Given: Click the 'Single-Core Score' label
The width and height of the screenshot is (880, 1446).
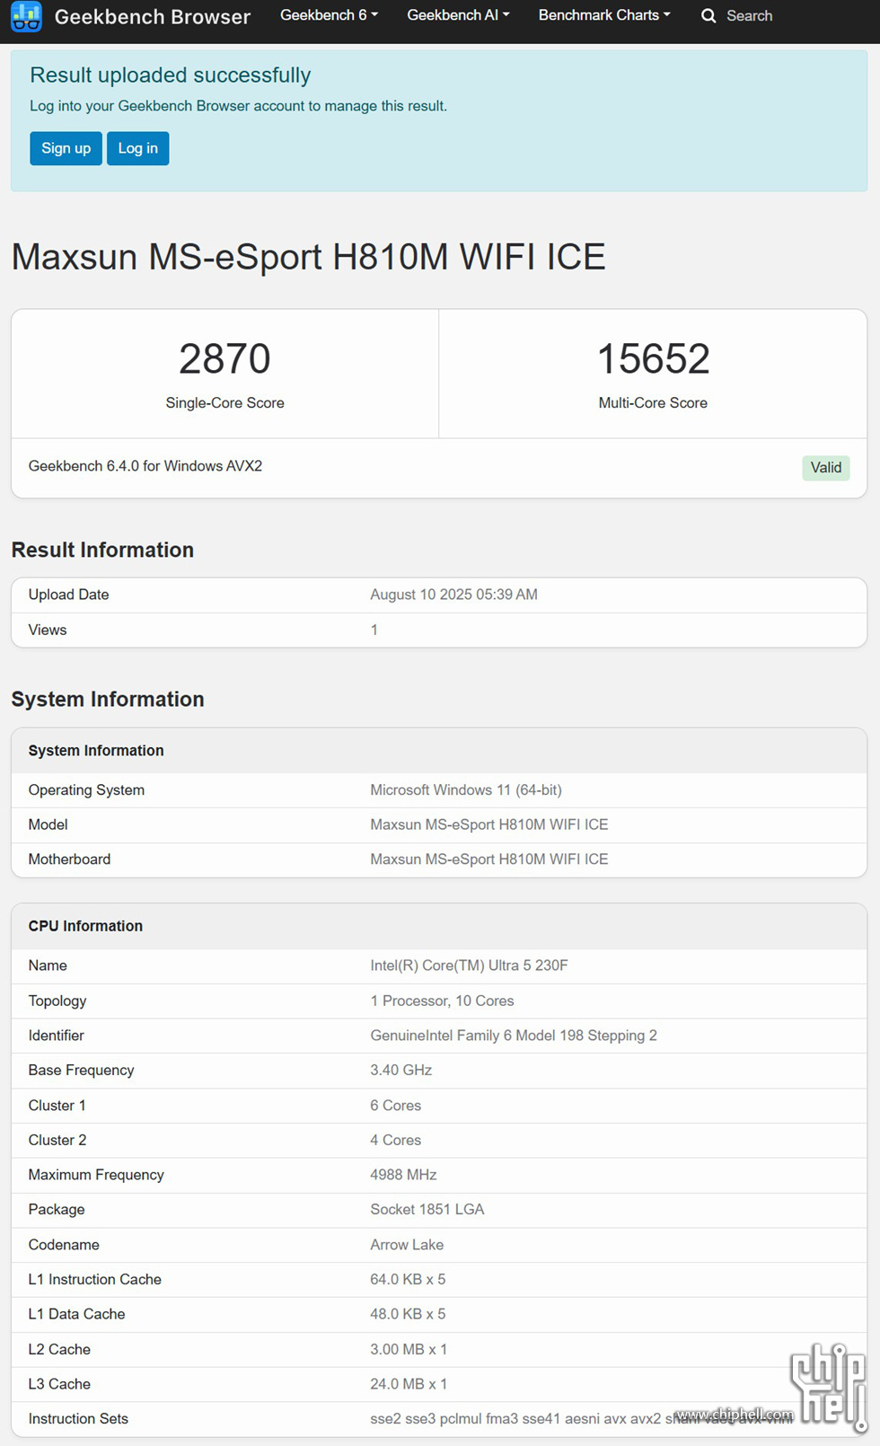Looking at the screenshot, I should coord(224,403).
